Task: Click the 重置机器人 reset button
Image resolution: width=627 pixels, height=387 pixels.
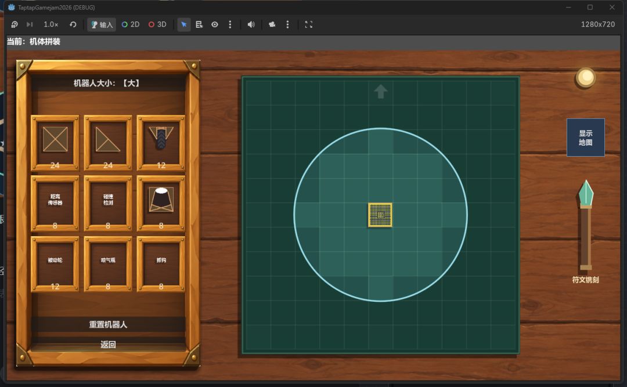Action: pos(108,324)
